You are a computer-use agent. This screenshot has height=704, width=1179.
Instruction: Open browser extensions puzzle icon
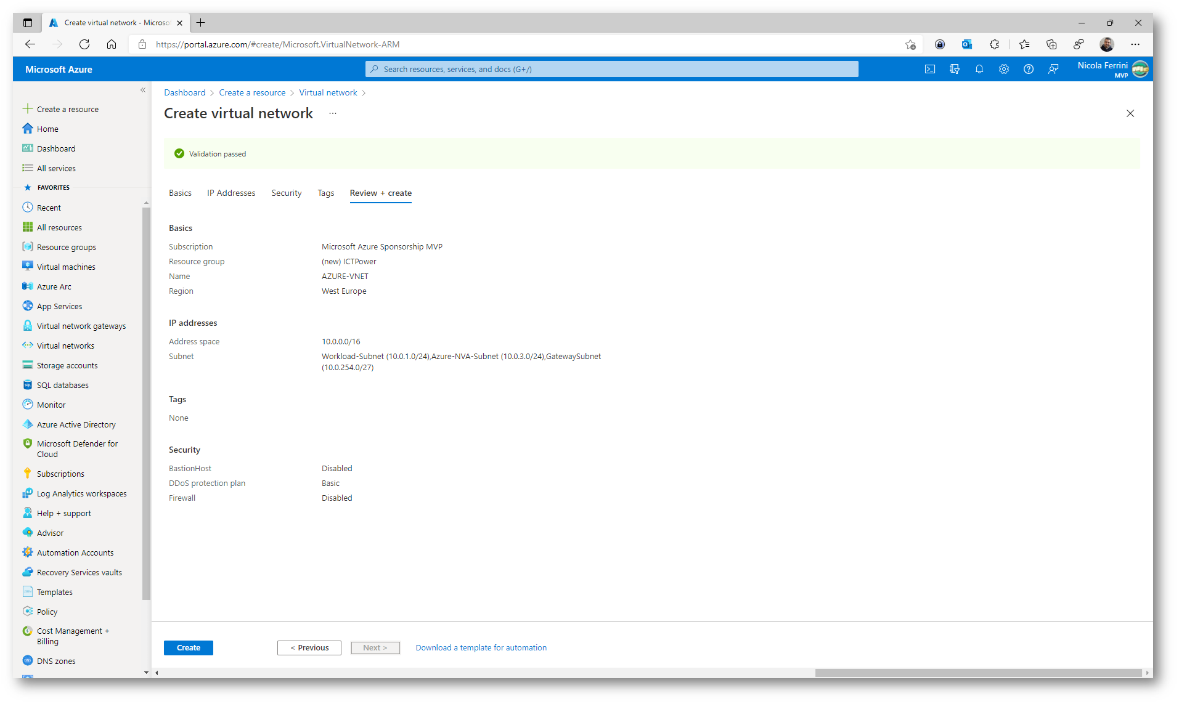click(x=994, y=44)
